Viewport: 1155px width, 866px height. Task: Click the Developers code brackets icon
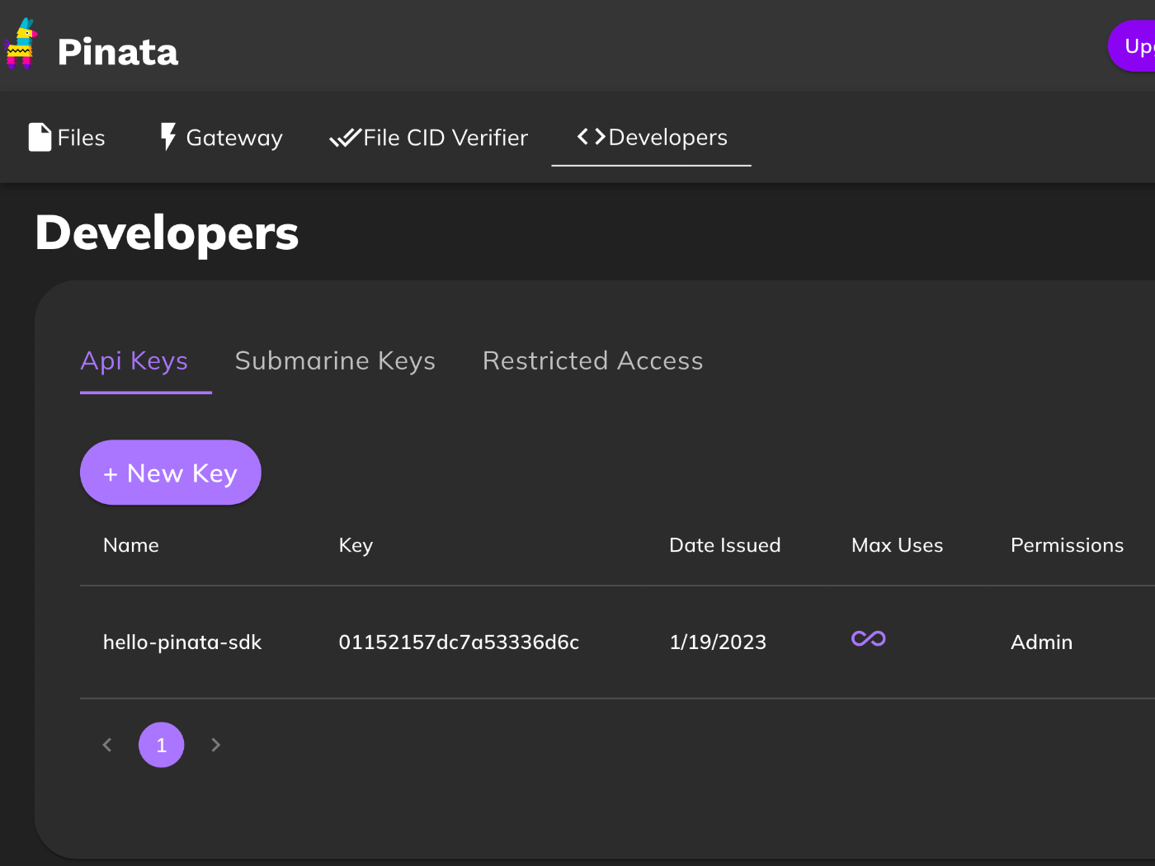tap(592, 137)
